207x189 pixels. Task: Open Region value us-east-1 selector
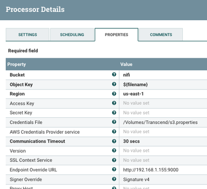163,94
